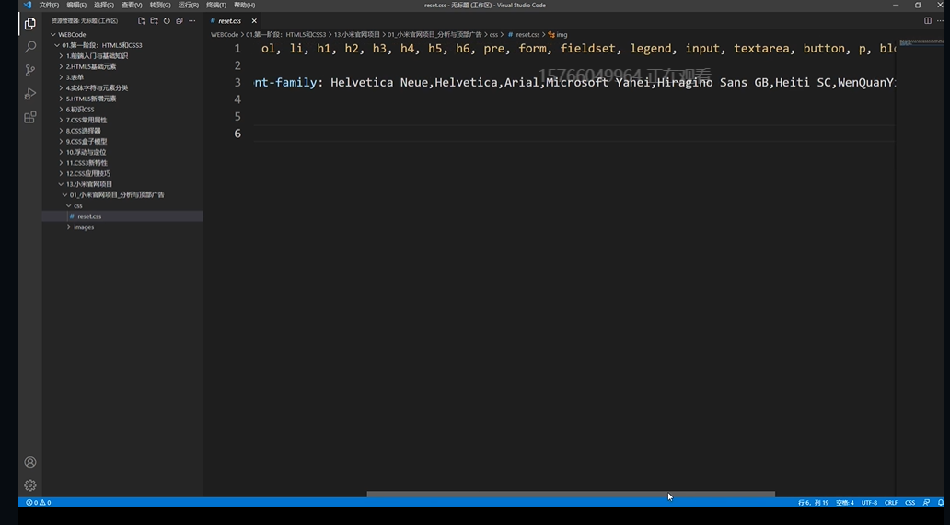
Task: Open the Explorer view in activity bar
Action: pos(29,24)
